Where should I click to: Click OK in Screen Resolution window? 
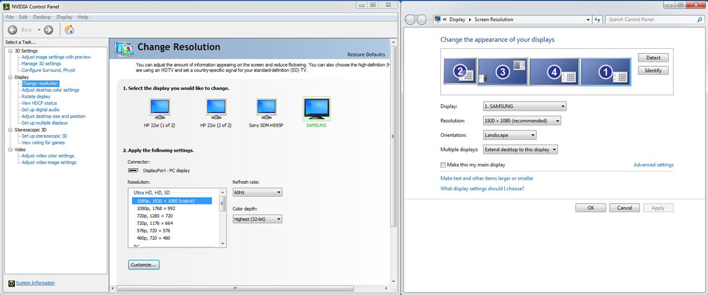coord(590,208)
